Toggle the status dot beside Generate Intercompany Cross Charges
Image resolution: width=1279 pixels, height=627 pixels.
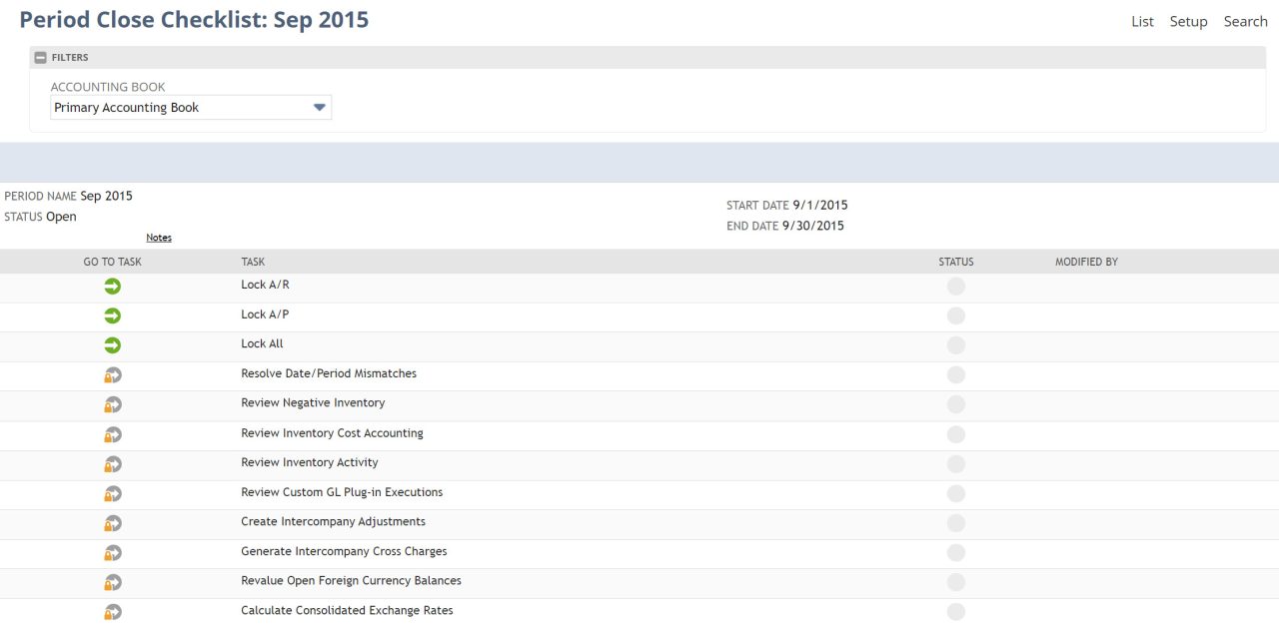tap(955, 551)
